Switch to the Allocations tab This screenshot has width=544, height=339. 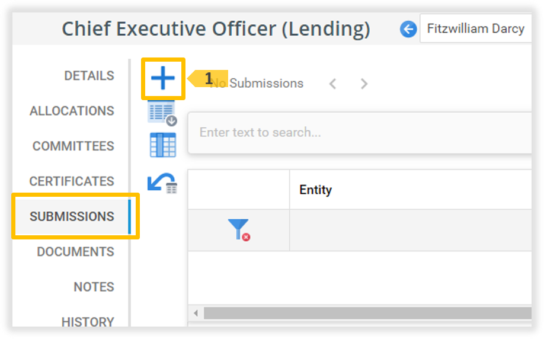(x=72, y=111)
